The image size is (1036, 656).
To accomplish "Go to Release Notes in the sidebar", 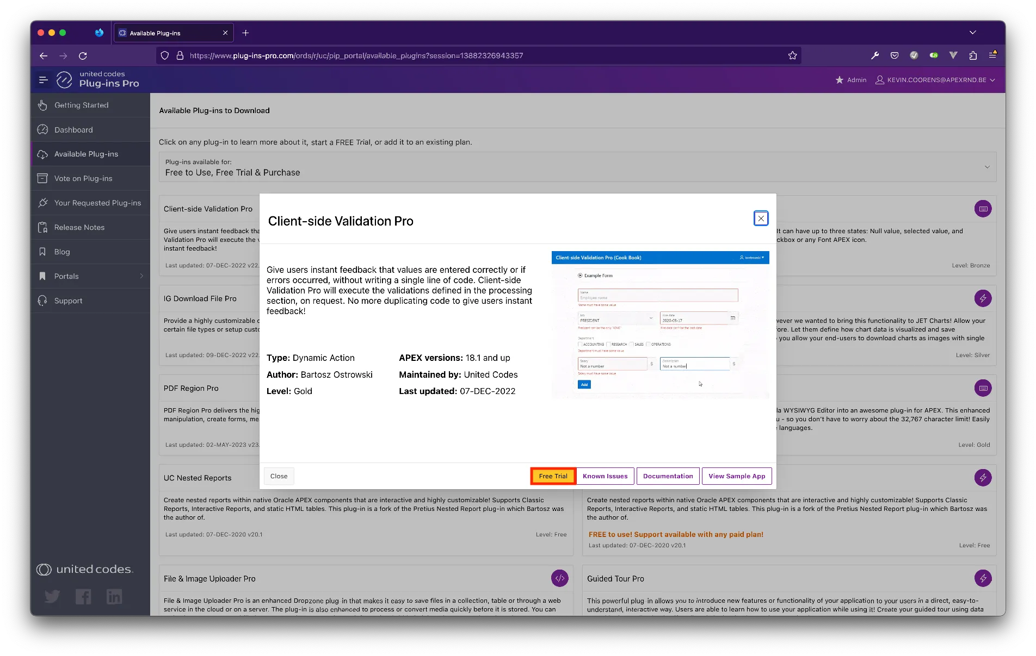I will point(79,227).
